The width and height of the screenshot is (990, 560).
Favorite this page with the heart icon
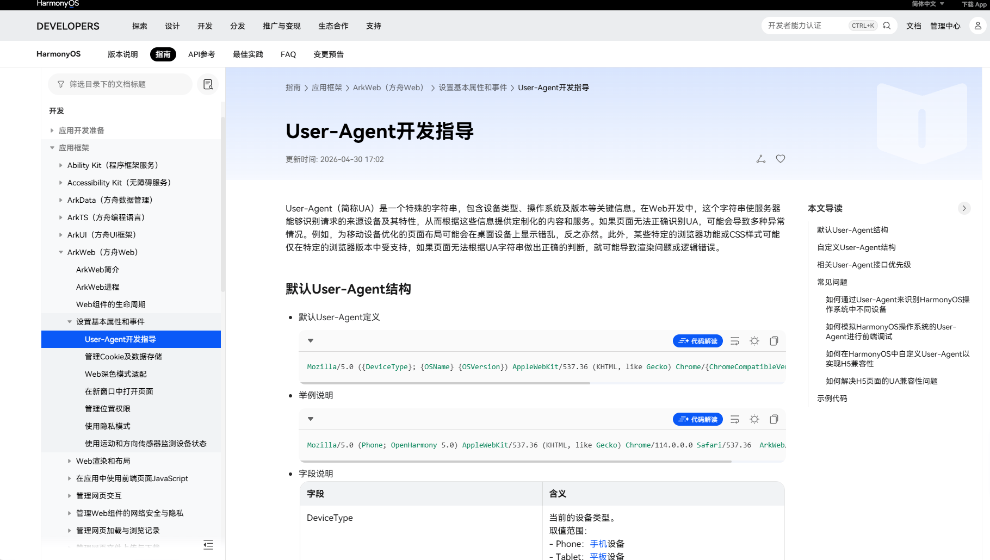[x=781, y=159]
